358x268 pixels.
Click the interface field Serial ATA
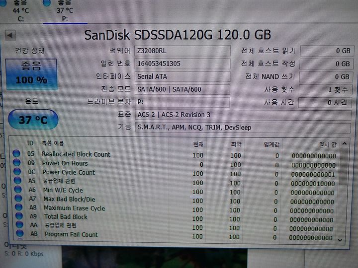pos(182,76)
